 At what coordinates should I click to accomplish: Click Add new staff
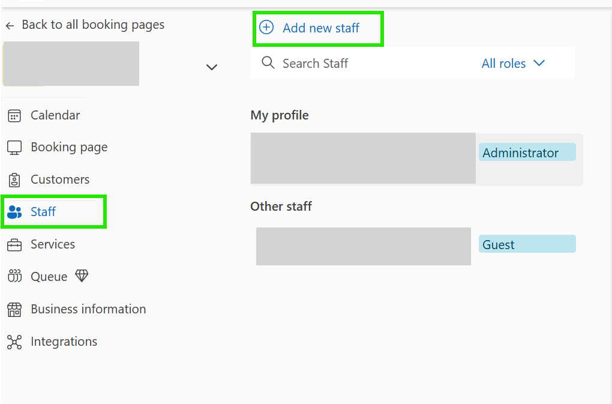[322, 28]
